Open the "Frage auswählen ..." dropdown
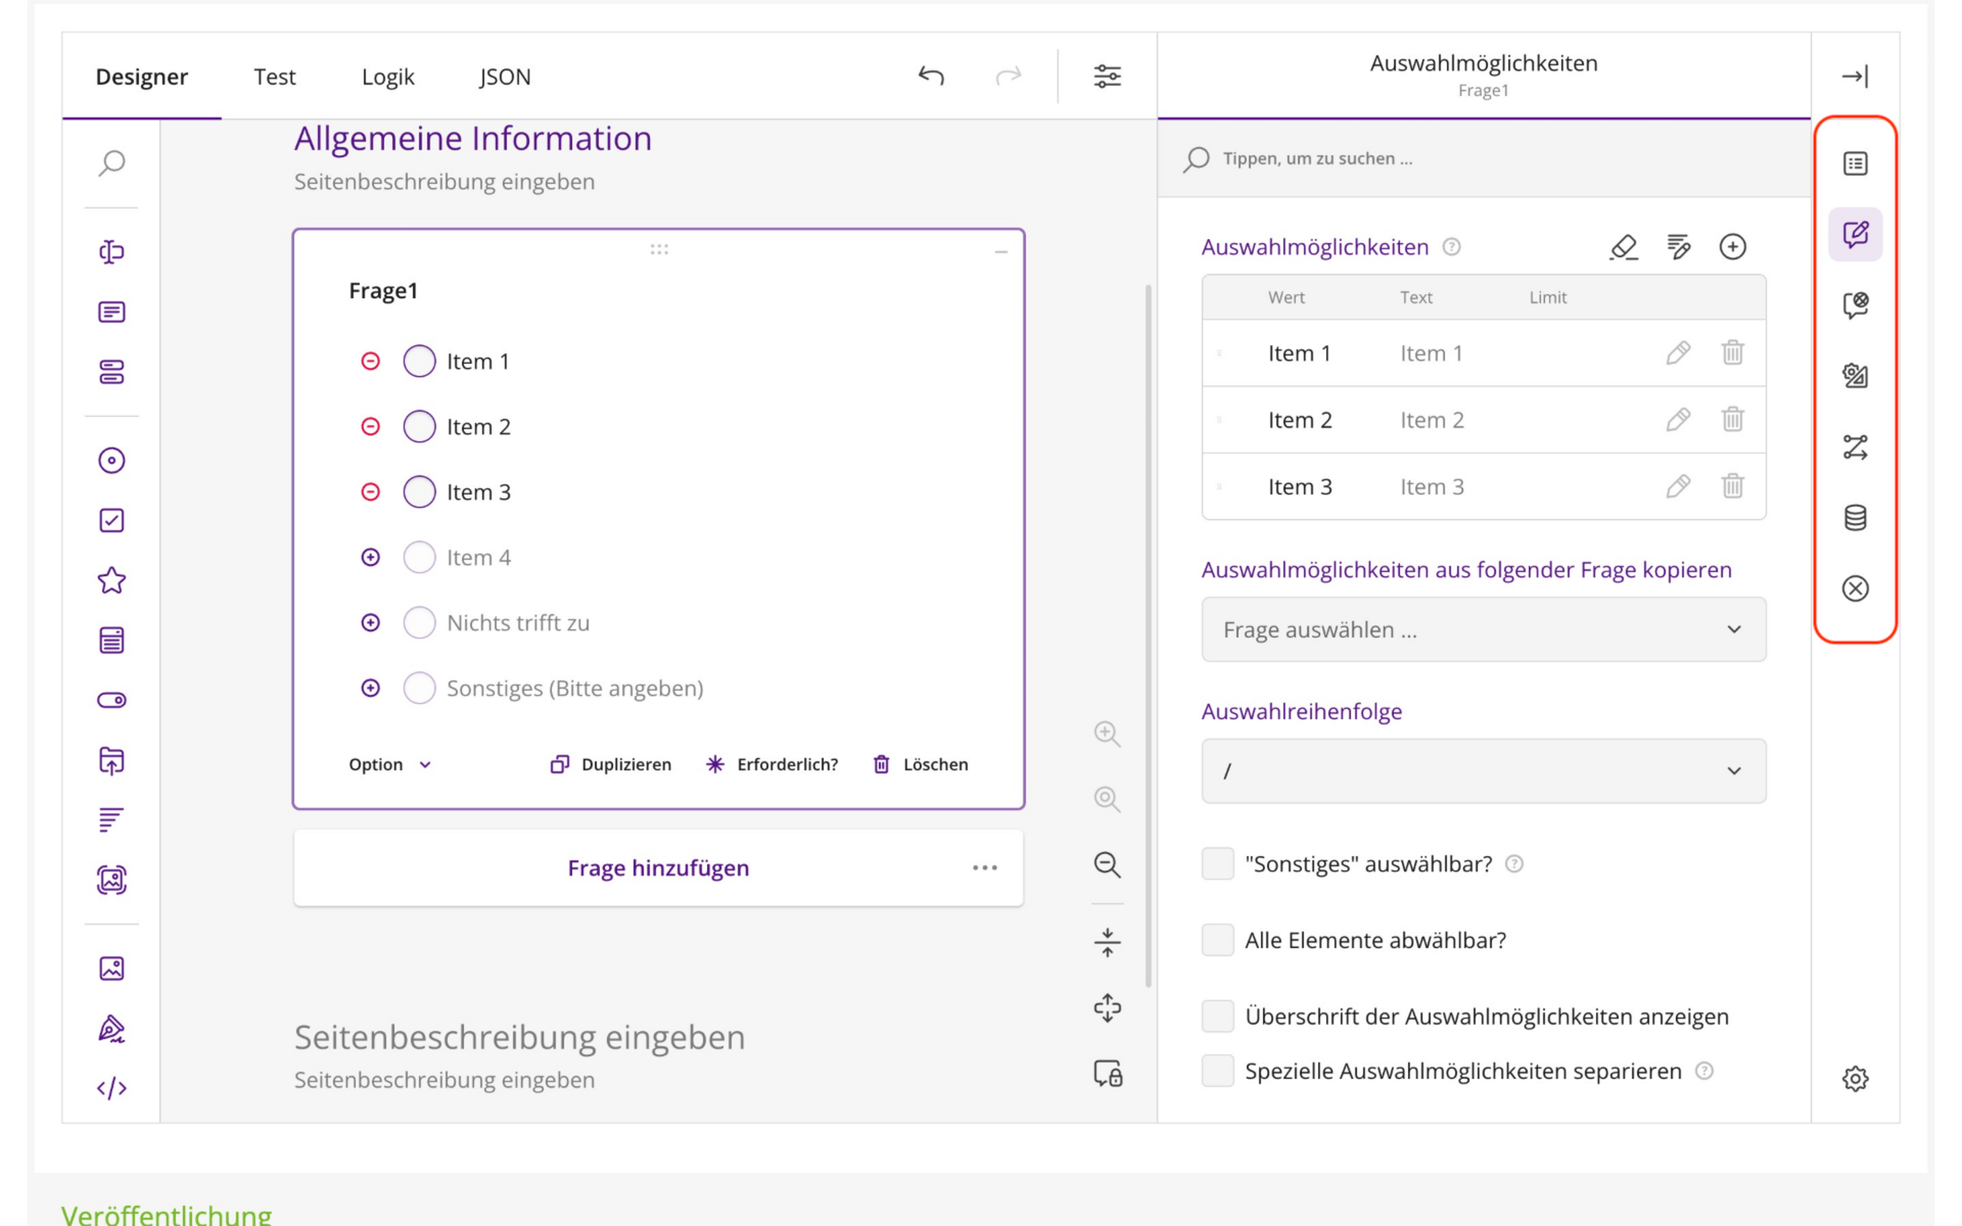Image resolution: width=1962 pixels, height=1226 pixels. pyautogui.click(x=1483, y=630)
